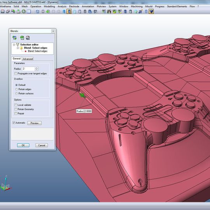Click the split-window layout toolbar icon

[29, 12]
